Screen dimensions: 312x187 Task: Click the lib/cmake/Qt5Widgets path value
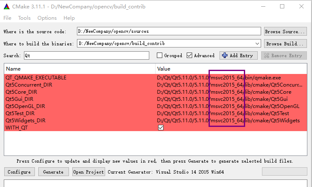[x=228, y=121]
